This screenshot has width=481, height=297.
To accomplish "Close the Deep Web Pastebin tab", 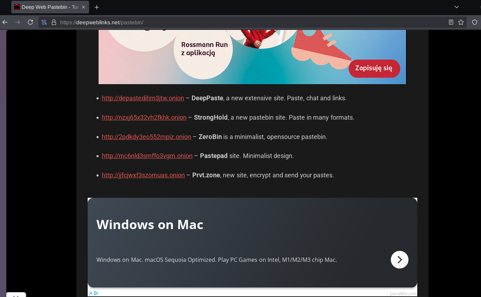I will [x=83, y=7].
